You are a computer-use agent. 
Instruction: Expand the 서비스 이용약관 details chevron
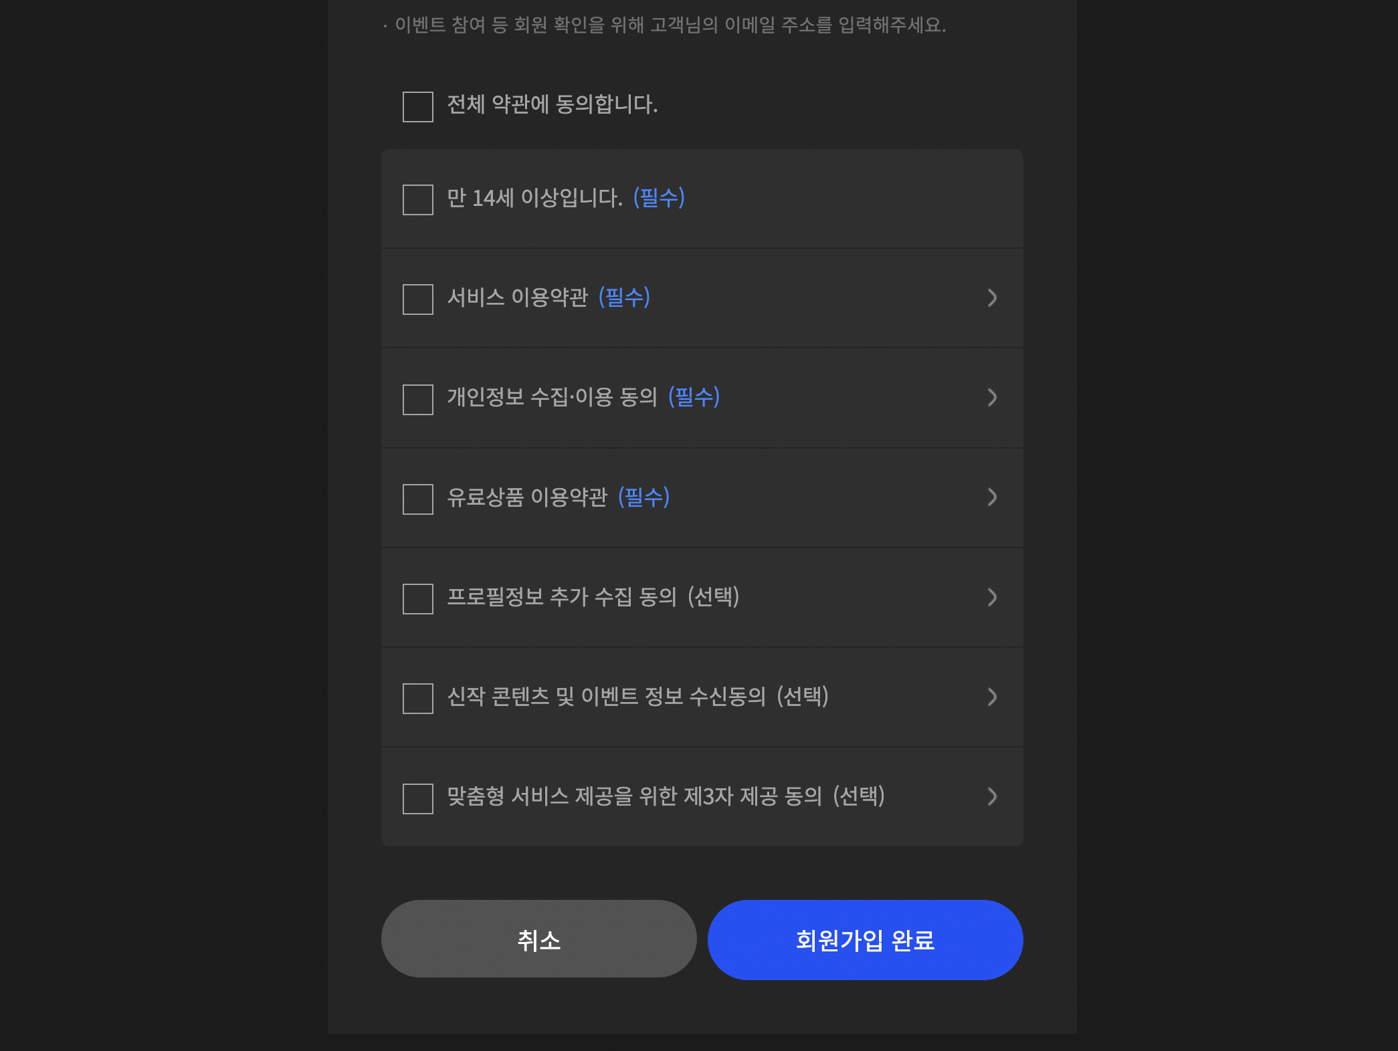(x=992, y=299)
